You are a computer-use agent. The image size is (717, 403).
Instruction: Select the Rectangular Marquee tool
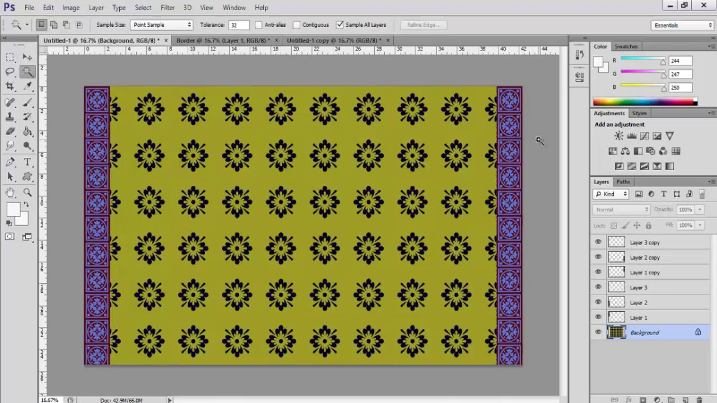(10, 57)
